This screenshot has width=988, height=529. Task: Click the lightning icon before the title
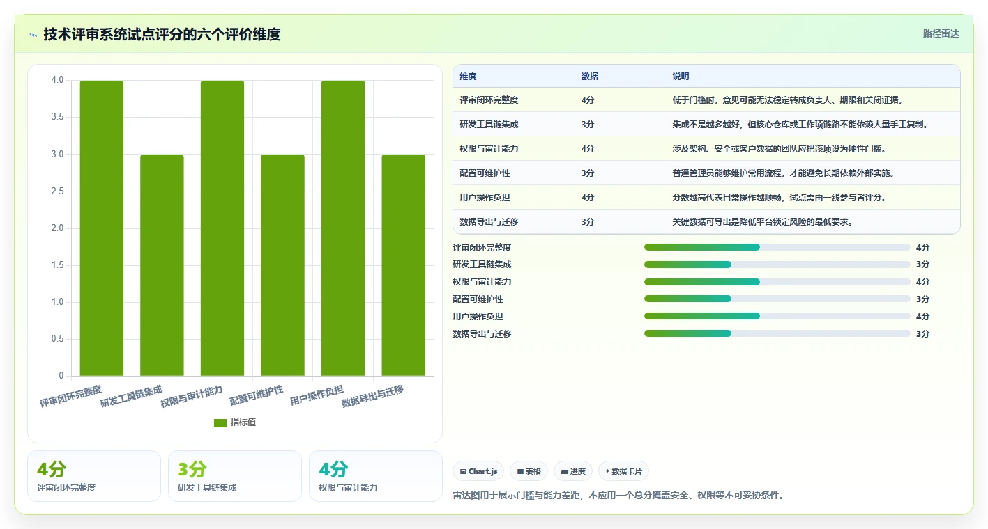(x=33, y=34)
